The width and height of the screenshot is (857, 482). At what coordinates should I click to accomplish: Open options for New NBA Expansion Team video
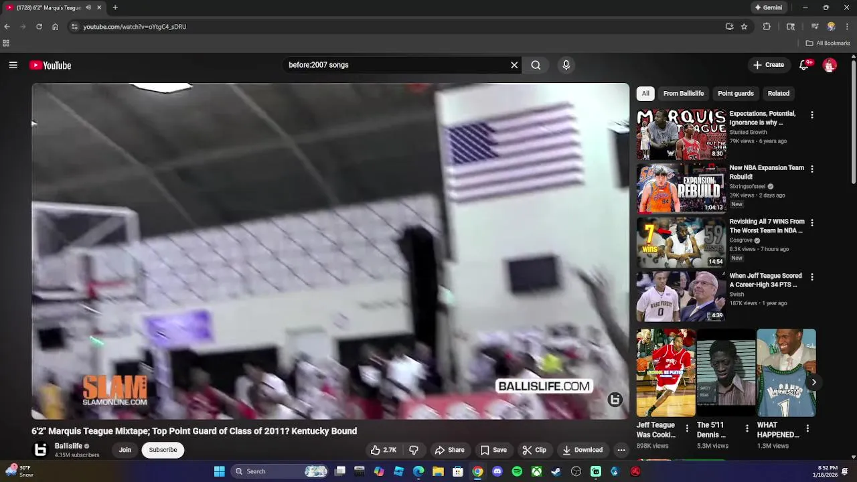tap(812, 169)
